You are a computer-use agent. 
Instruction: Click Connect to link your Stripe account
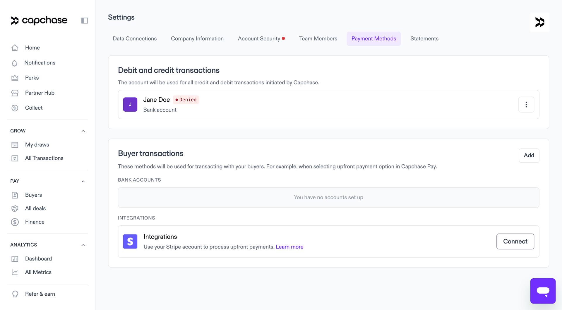(515, 241)
